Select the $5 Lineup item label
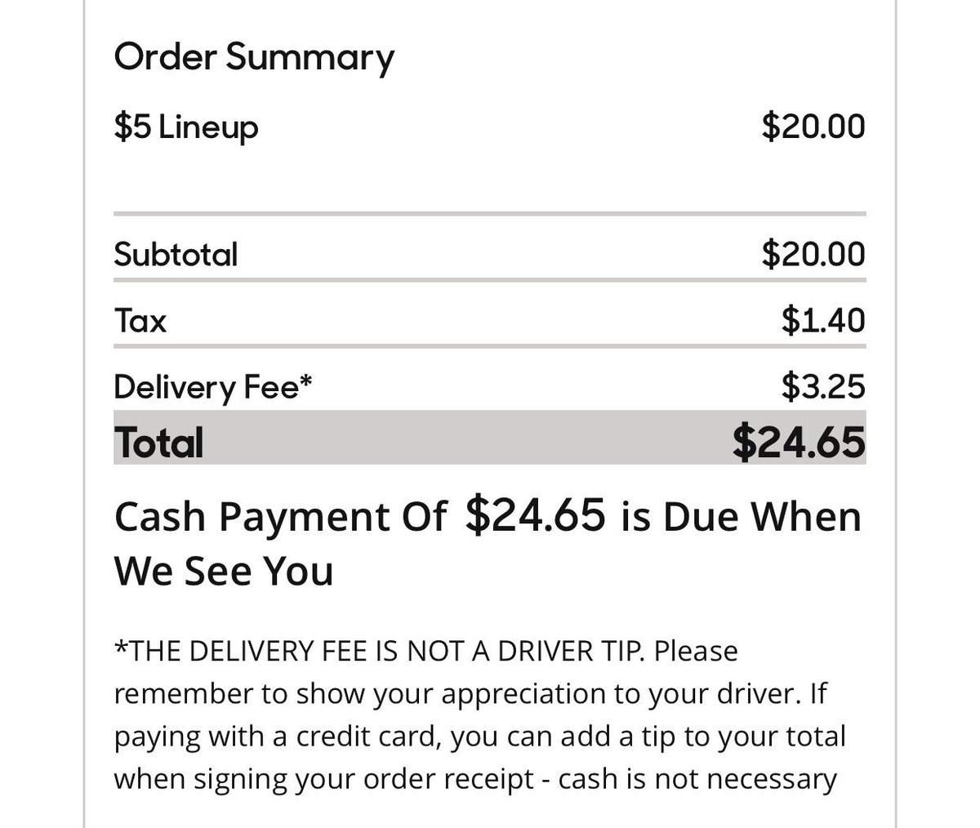Image resolution: width=980 pixels, height=828 pixels. pos(186,127)
